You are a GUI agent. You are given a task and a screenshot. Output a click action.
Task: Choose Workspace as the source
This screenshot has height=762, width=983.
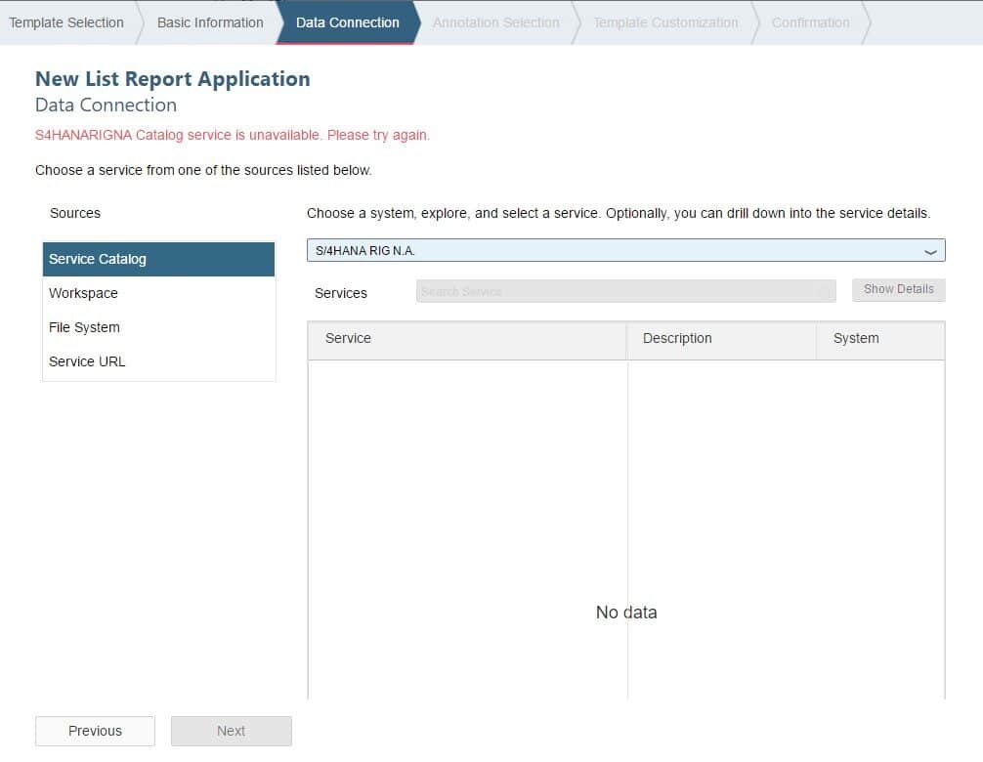click(x=158, y=293)
